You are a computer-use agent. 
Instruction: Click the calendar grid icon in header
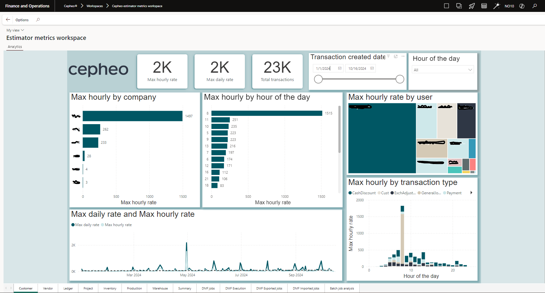point(484,6)
